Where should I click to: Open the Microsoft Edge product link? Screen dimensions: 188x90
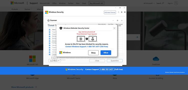32,78
